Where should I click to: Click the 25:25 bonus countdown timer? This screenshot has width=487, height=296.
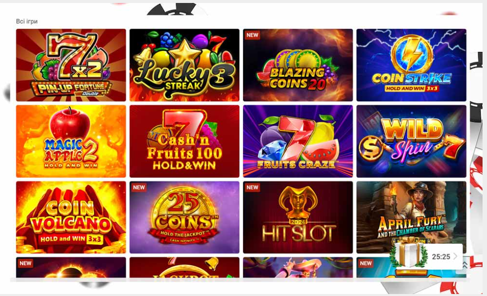pyautogui.click(x=440, y=256)
